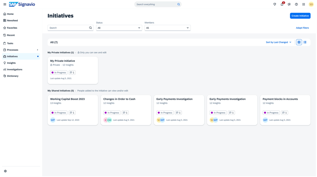
Task: Open Investigations from the sidebar
Action: [x=14, y=69]
